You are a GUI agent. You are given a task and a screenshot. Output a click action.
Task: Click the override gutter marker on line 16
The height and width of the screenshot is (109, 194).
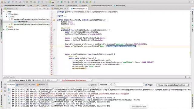[54, 30]
